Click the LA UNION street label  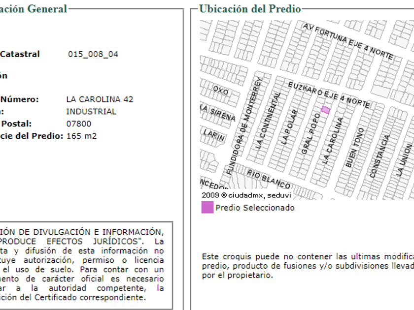click(x=404, y=160)
